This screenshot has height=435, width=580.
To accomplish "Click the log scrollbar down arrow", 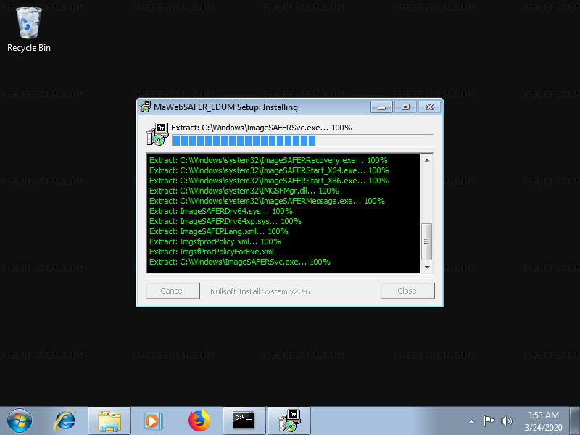I will (x=427, y=267).
